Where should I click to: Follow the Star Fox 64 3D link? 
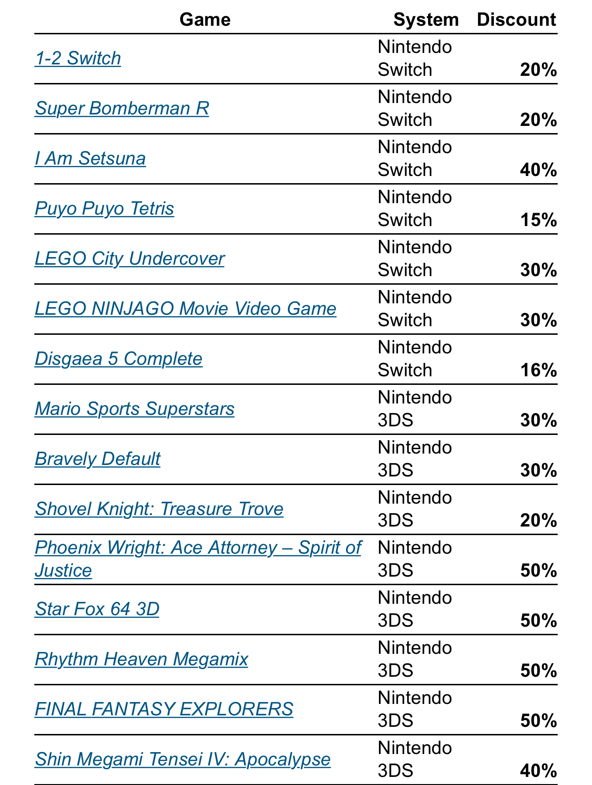click(x=97, y=609)
